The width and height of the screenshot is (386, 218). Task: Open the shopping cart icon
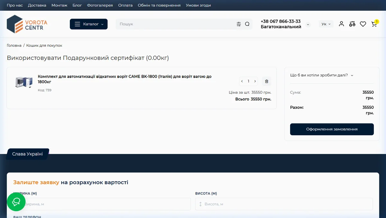[374, 24]
